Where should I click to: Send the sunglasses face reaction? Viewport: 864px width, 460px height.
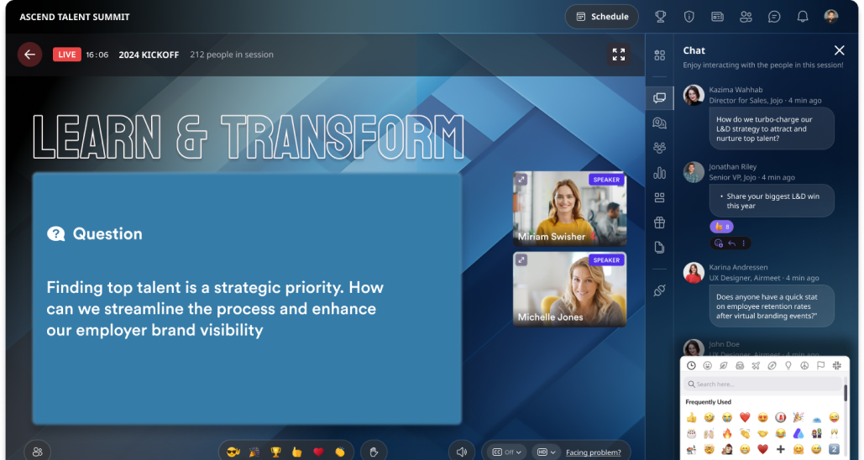tap(233, 452)
